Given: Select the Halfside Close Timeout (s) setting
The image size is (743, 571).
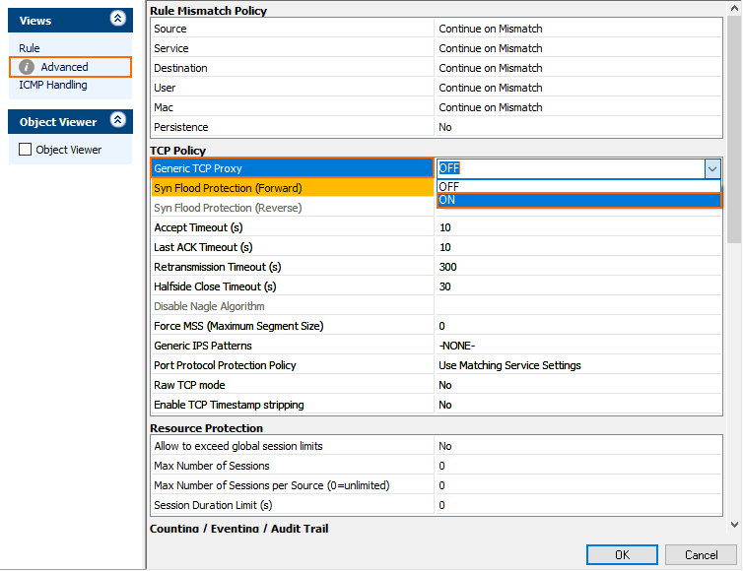Looking at the screenshot, I should click(x=293, y=286).
